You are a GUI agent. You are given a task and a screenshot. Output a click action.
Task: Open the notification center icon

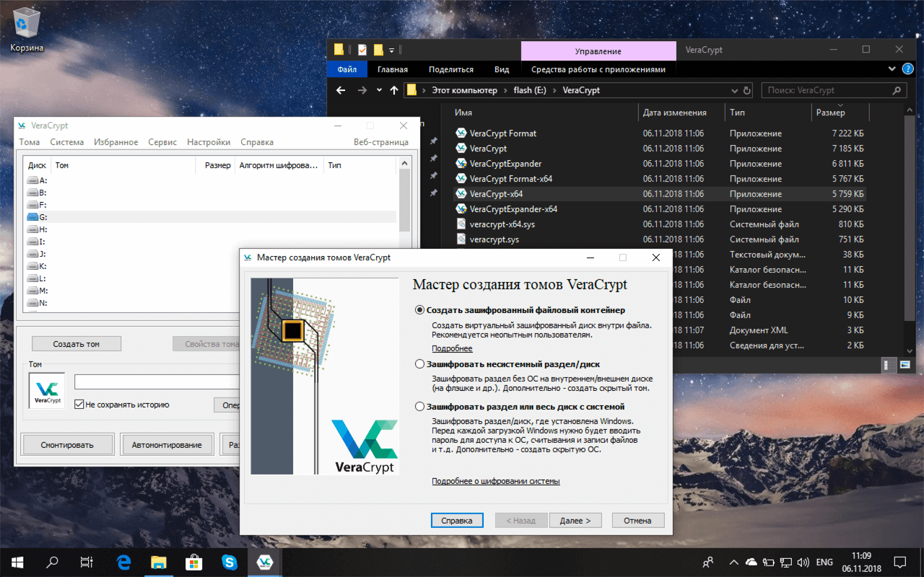point(900,562)
